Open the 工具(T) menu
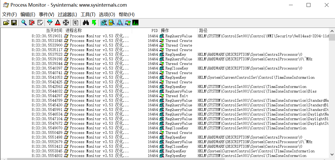 88,15
